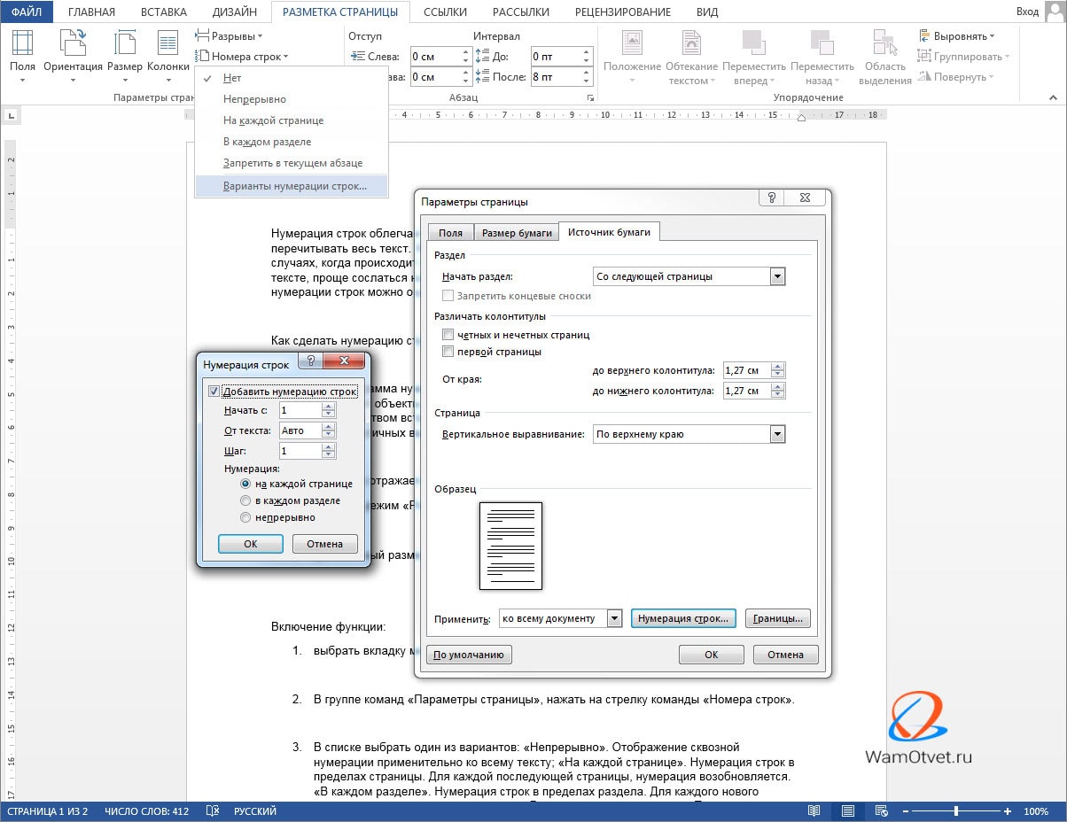The height and width of the screenshot is (822, 1067).
Task: Check четных и нечетных страниц box
Action: (x=448, y=335)
